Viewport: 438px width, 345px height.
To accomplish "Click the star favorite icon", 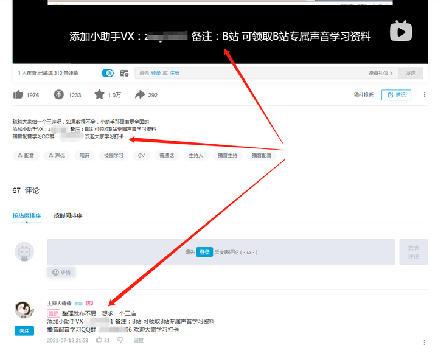I will pos(99,94).
